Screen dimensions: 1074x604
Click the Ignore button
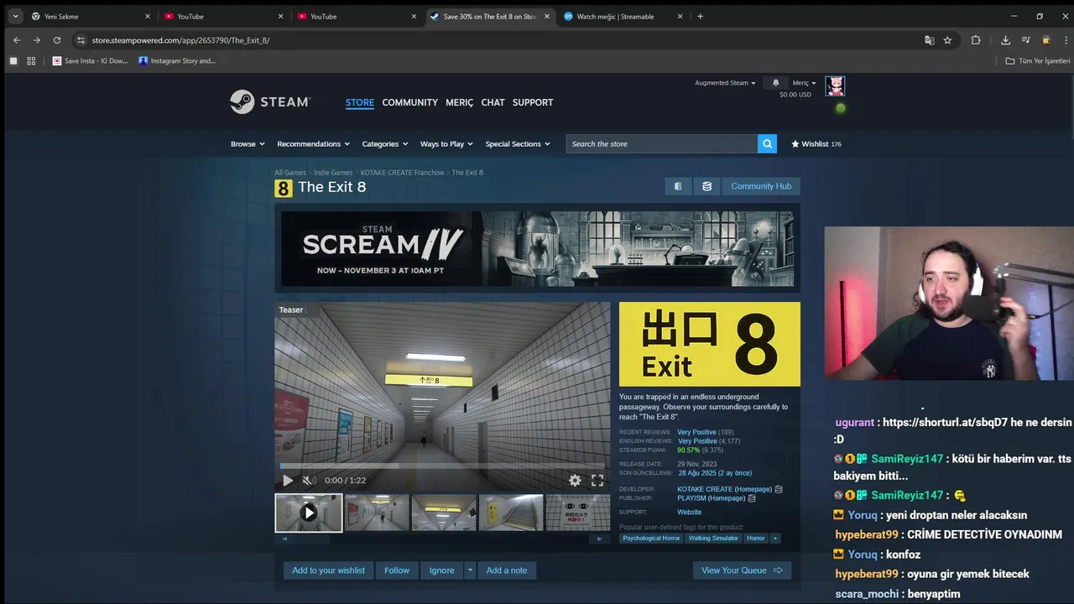point(441,570)
